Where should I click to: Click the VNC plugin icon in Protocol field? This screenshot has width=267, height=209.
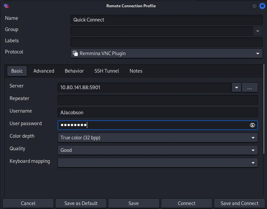click(x=75, y=53)
